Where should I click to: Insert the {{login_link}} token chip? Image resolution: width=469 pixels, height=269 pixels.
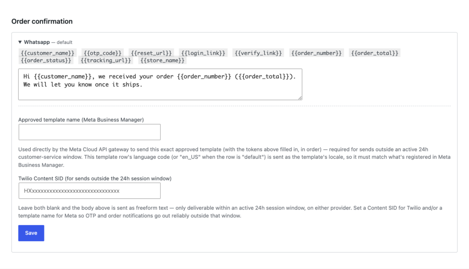click(x=203, y=53)
